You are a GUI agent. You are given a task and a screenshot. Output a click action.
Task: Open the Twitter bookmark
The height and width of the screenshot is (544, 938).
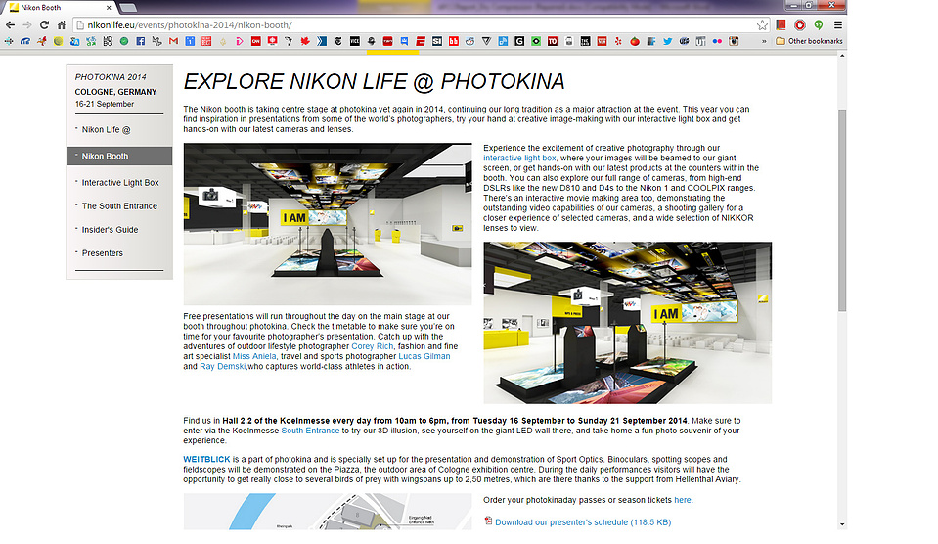[x=668, y=41]
